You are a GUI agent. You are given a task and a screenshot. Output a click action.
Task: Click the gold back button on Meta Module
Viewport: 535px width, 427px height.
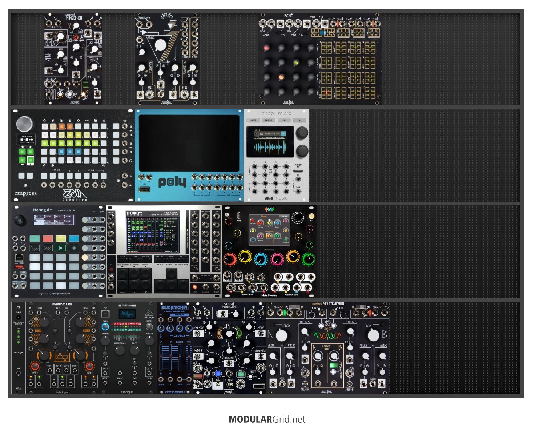click(311, 216)
